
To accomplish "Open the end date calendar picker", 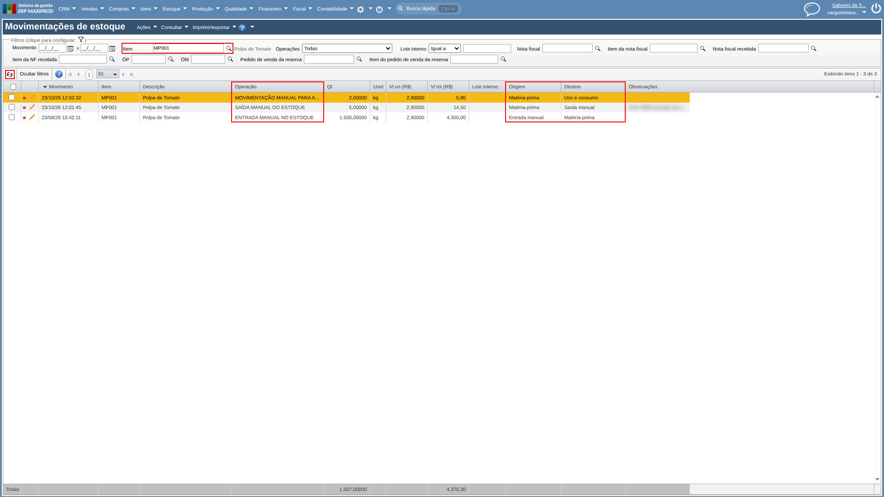I will (x=112, y=48).
